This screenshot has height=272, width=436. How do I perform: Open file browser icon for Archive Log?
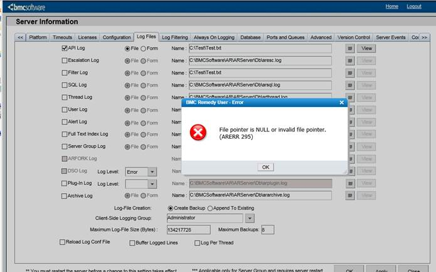(350, 196)
